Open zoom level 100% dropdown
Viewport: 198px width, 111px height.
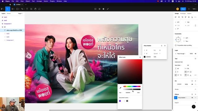pos(195,9)
